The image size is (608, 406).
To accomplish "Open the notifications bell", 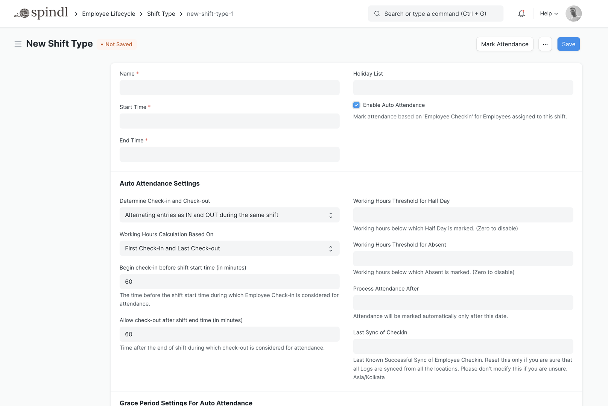I will coord(521,14).
